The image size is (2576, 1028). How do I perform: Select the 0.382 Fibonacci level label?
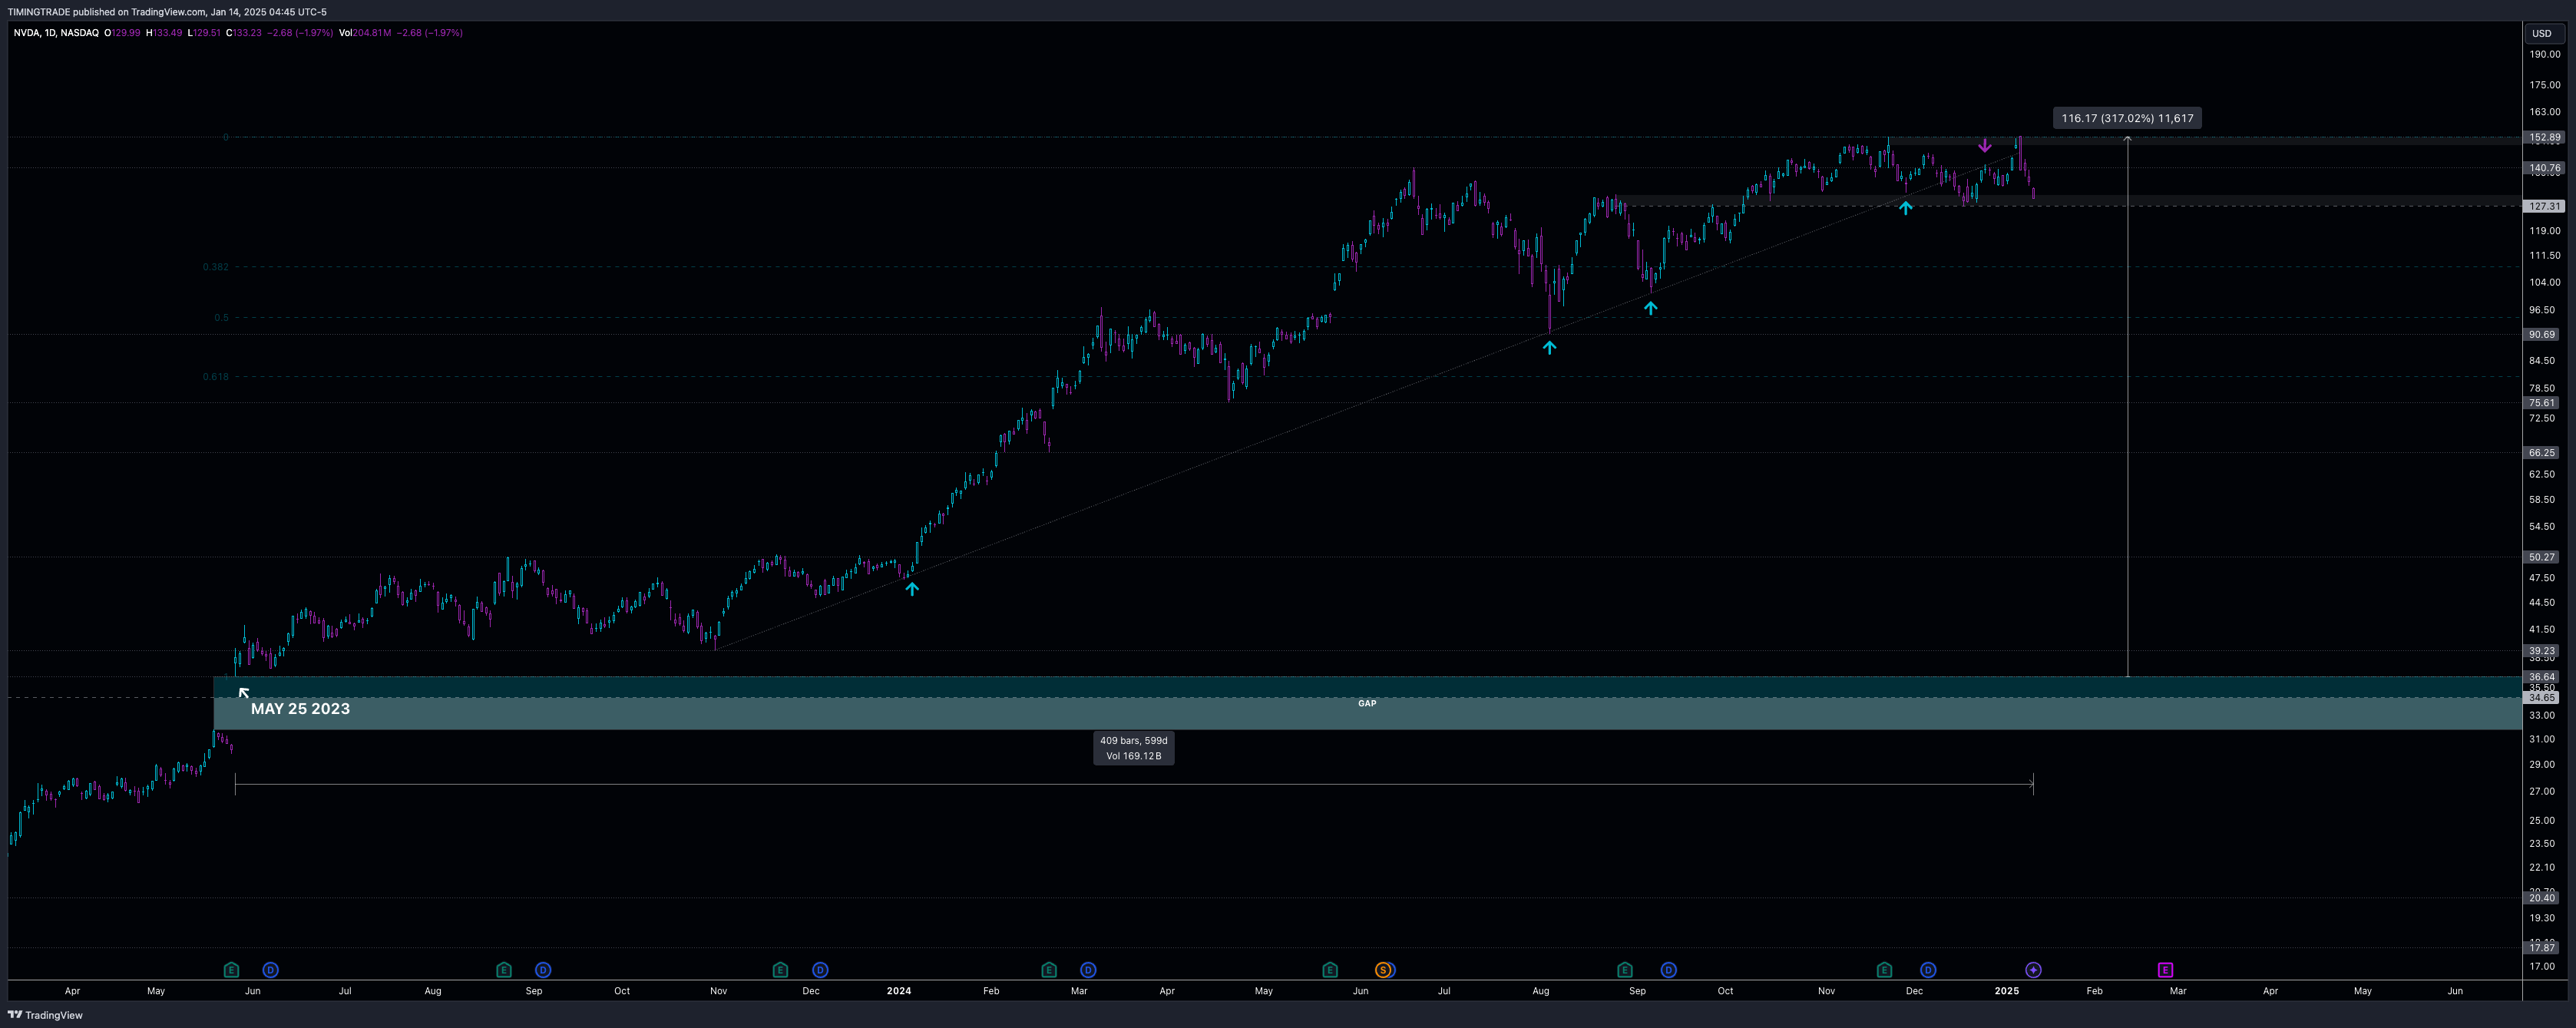(x=216, y=267)
